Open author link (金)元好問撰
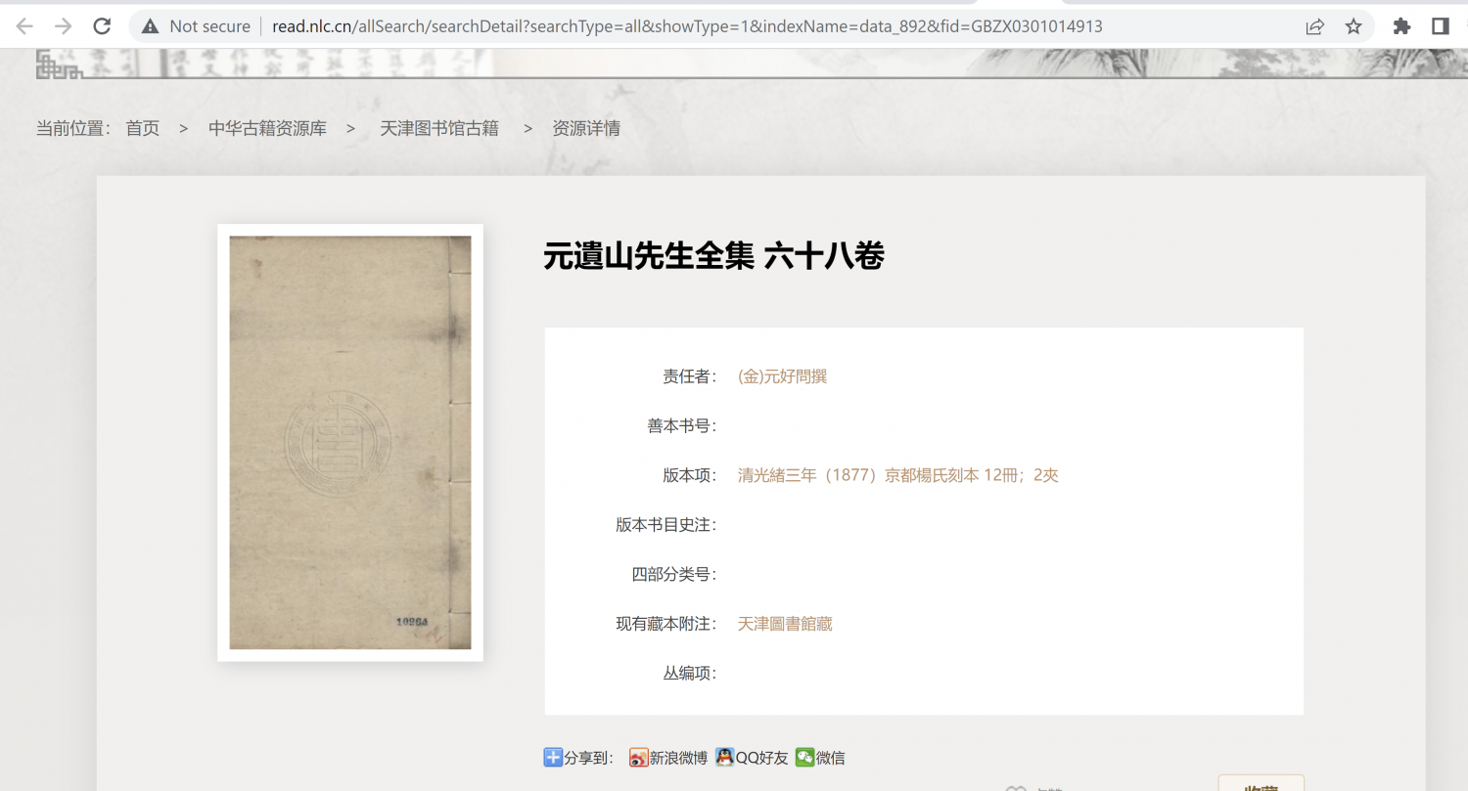This screenshot has width=1468, height=791. coord(782,375)
